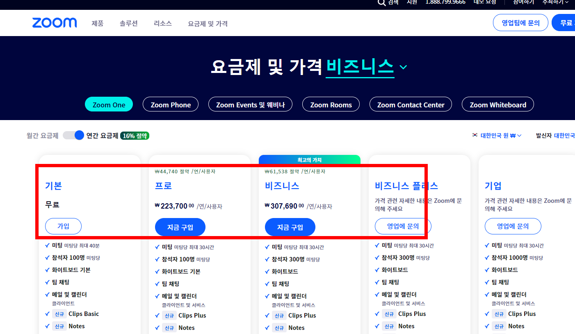Switch to the Zoom Whiteboard tab

[497, 105]
